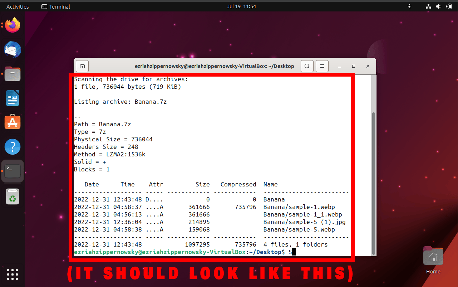Open the Activities overview
Viewport: 458px width, 287px height.
click(17, 6)
